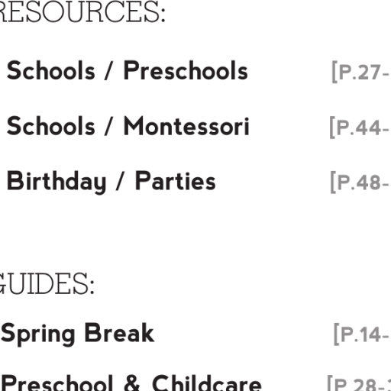Jump to page reference P.27
Screen dimensions: 391x391
(360, 72)
